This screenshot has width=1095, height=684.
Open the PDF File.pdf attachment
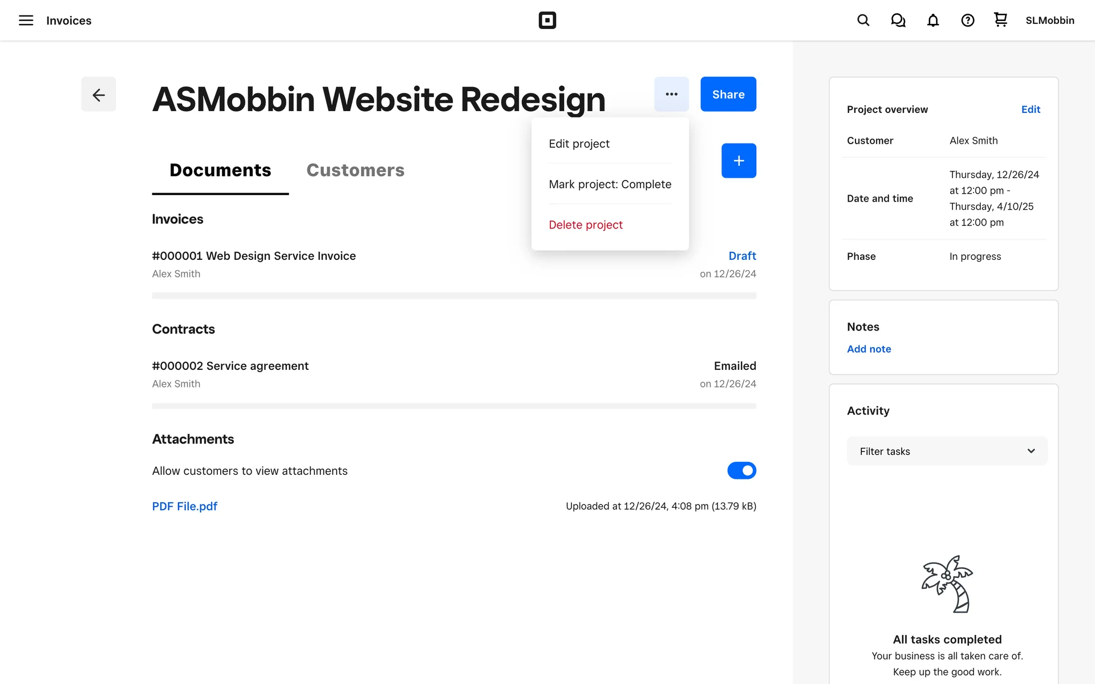tap(184, 506)
